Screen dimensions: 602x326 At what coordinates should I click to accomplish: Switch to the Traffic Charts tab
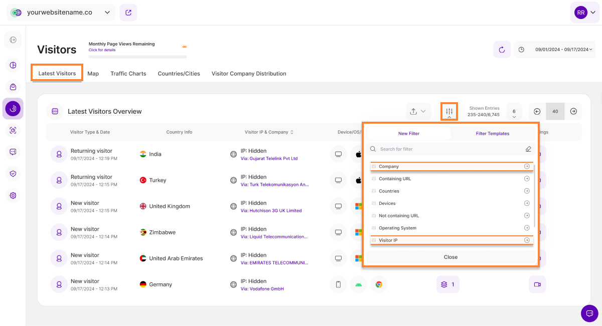(128, 74)
